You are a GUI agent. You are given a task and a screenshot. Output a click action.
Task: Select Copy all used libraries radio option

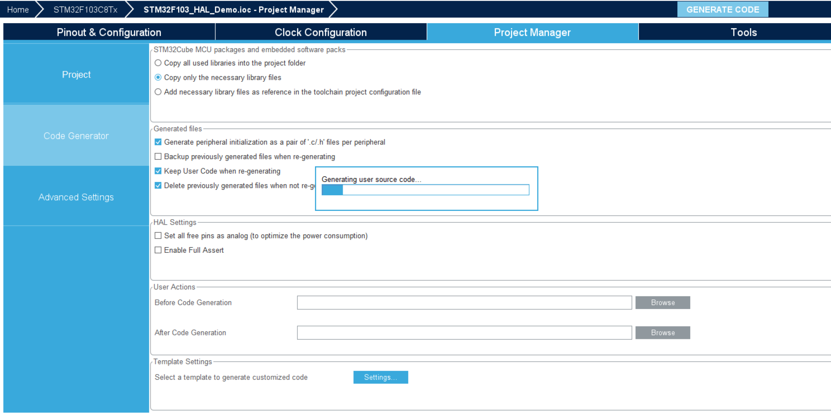click(x=158, y=63)
